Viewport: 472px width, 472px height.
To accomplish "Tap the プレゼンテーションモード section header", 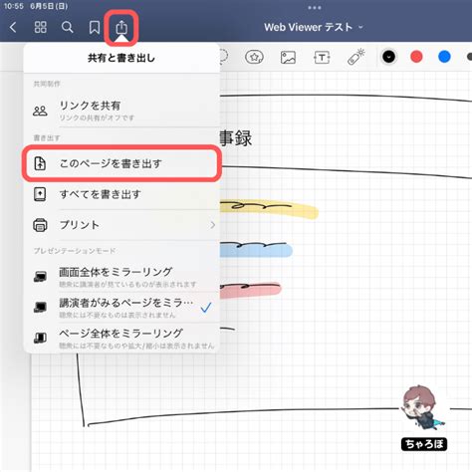I will [x=75, y=251].
